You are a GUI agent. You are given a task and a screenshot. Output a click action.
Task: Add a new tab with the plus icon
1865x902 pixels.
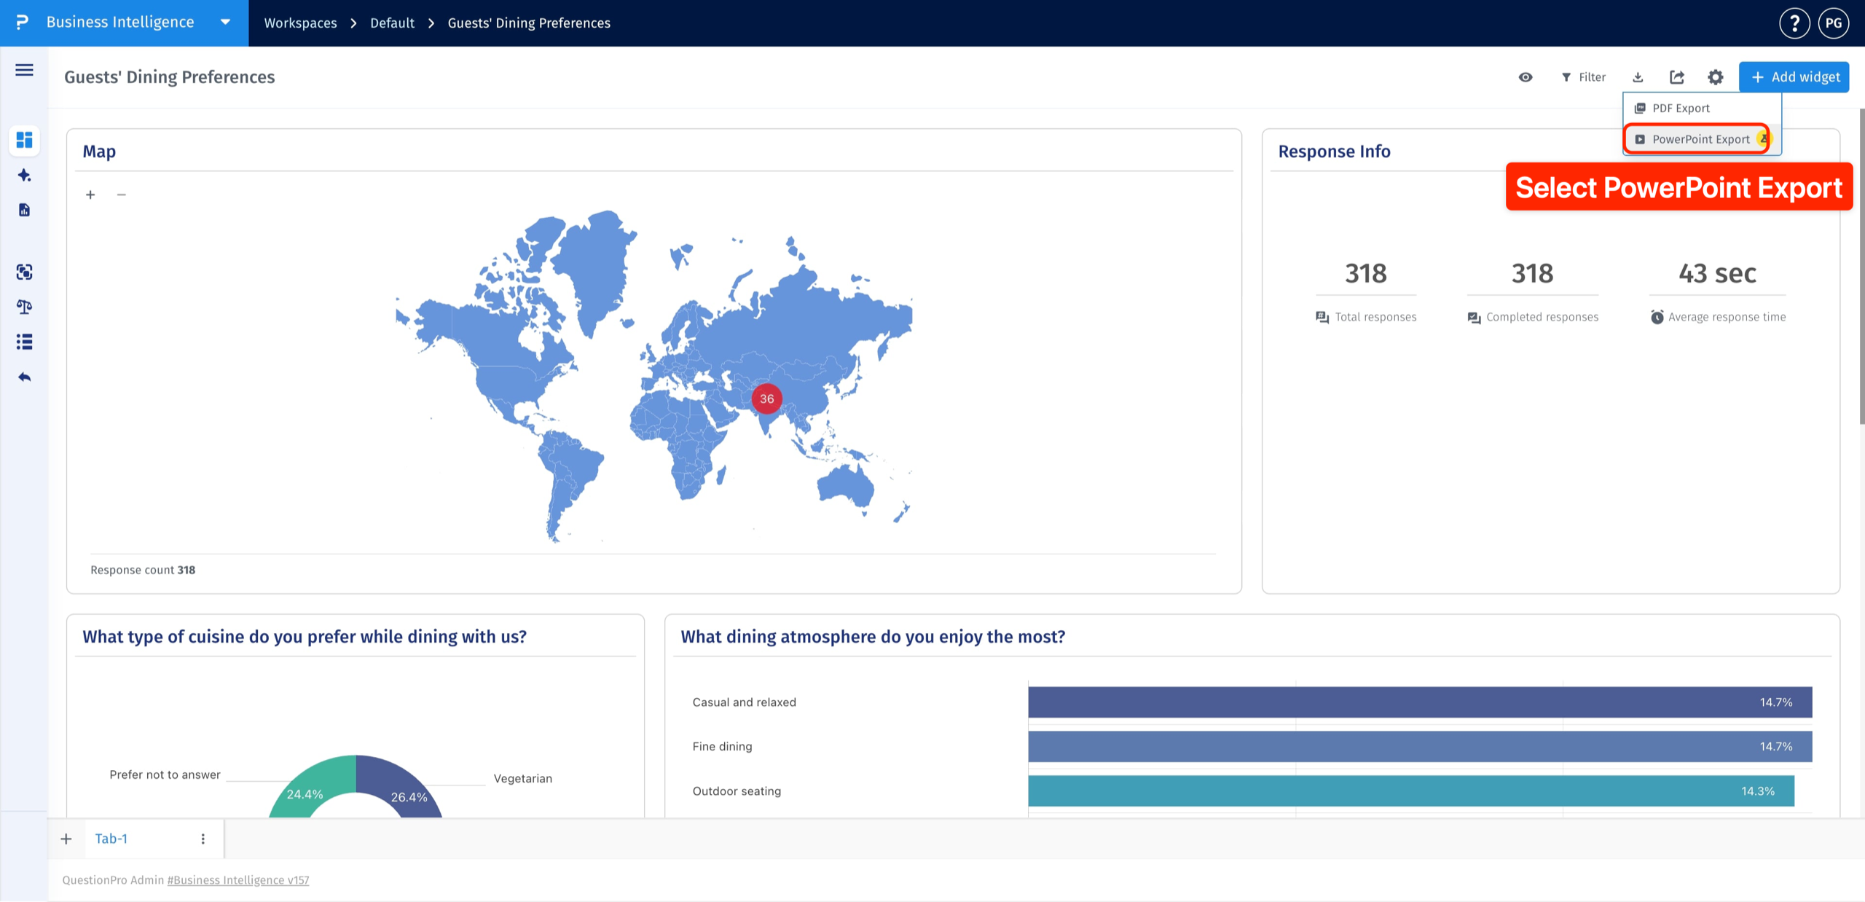tap(66, 839)
